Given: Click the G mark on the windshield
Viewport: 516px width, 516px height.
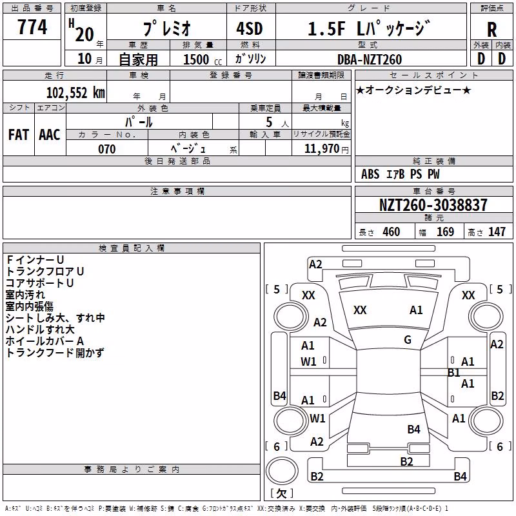Looking at the screenshot, I should pos(408,340).
